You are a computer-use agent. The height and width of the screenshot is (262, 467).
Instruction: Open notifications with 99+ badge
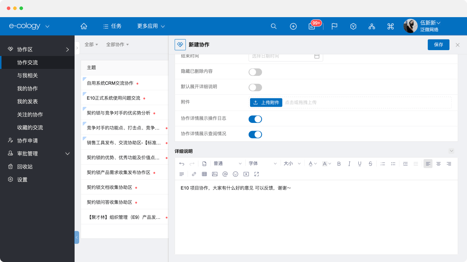[312, 26]
